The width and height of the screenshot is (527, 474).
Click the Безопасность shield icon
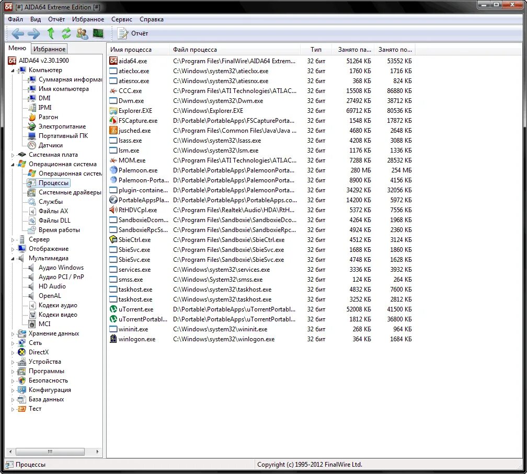(22, 380)
